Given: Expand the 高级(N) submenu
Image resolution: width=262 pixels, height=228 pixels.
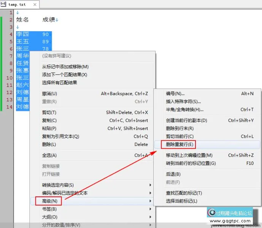Looking at the screenshot, I should click(x=92, y=201).
